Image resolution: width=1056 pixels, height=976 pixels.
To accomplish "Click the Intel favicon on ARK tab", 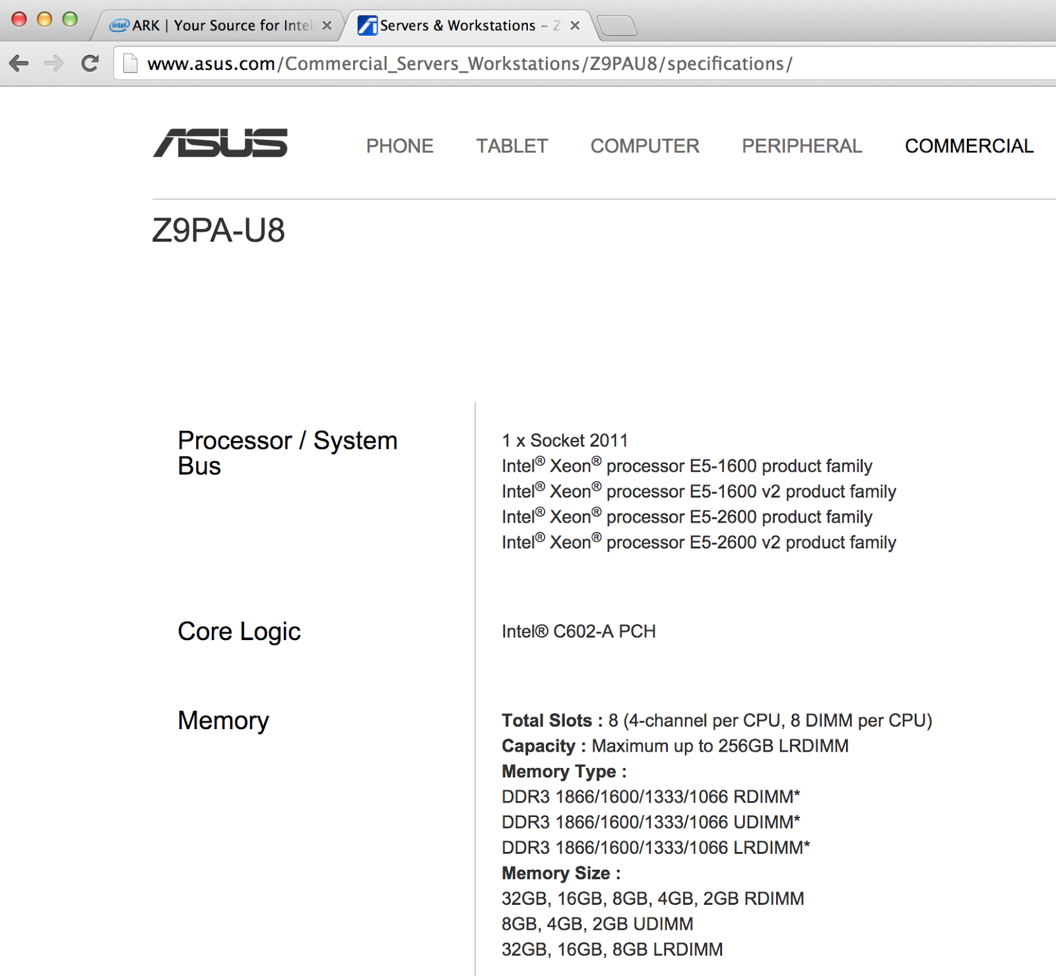I will (x=119, y=26).
